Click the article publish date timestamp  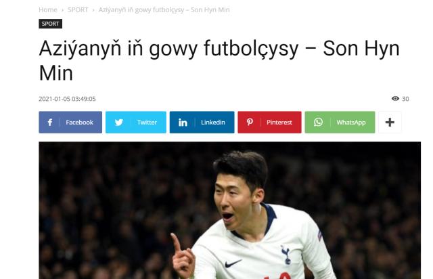[x=67, y=99]
